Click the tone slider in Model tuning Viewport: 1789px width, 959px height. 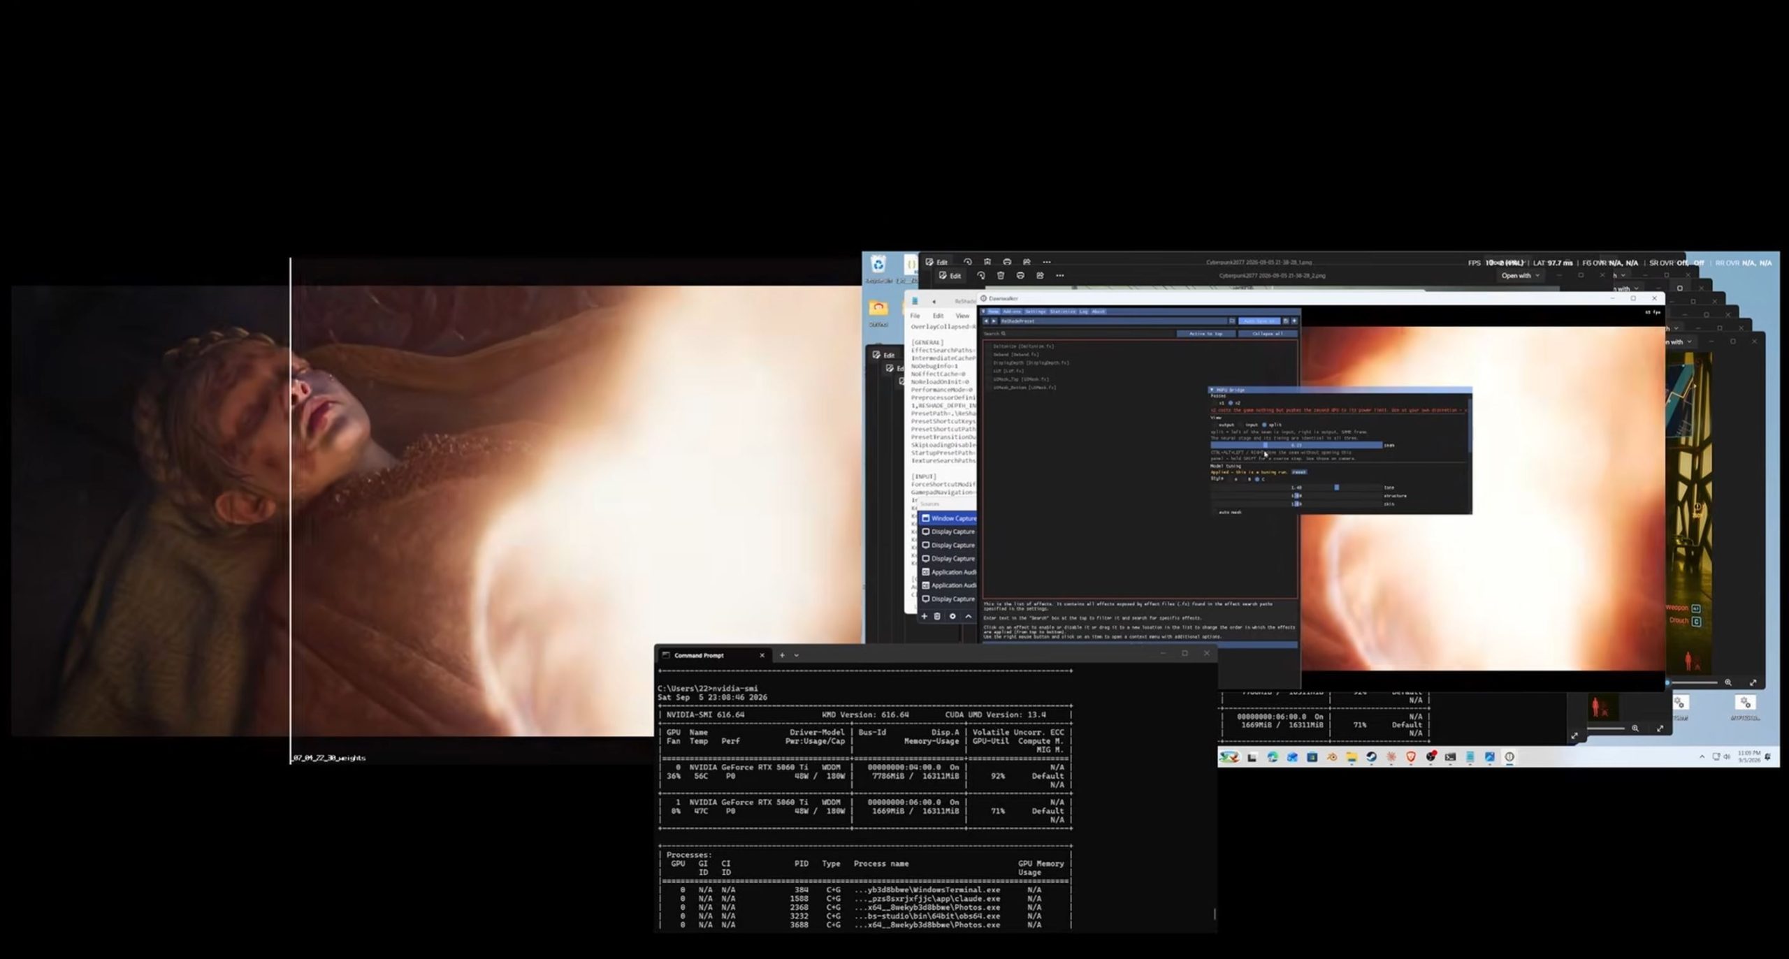pyautogui.click(x=1296, y=488)
